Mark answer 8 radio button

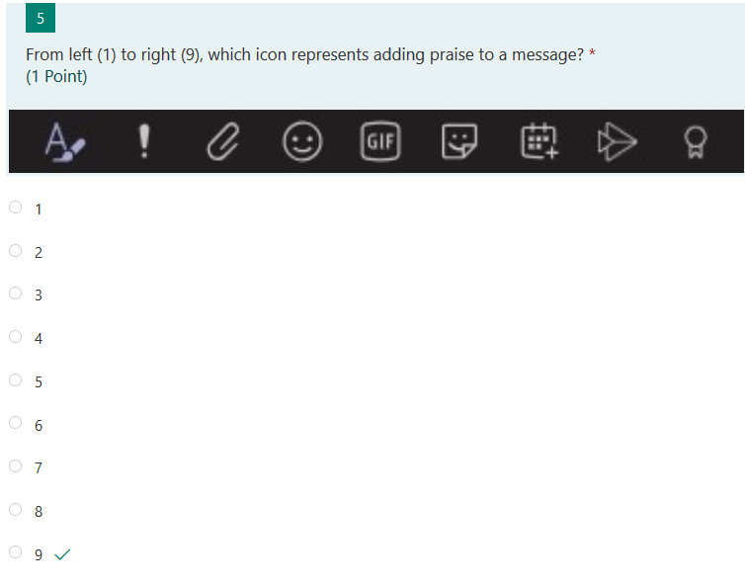pyautogui.click(x=15, y=509)
